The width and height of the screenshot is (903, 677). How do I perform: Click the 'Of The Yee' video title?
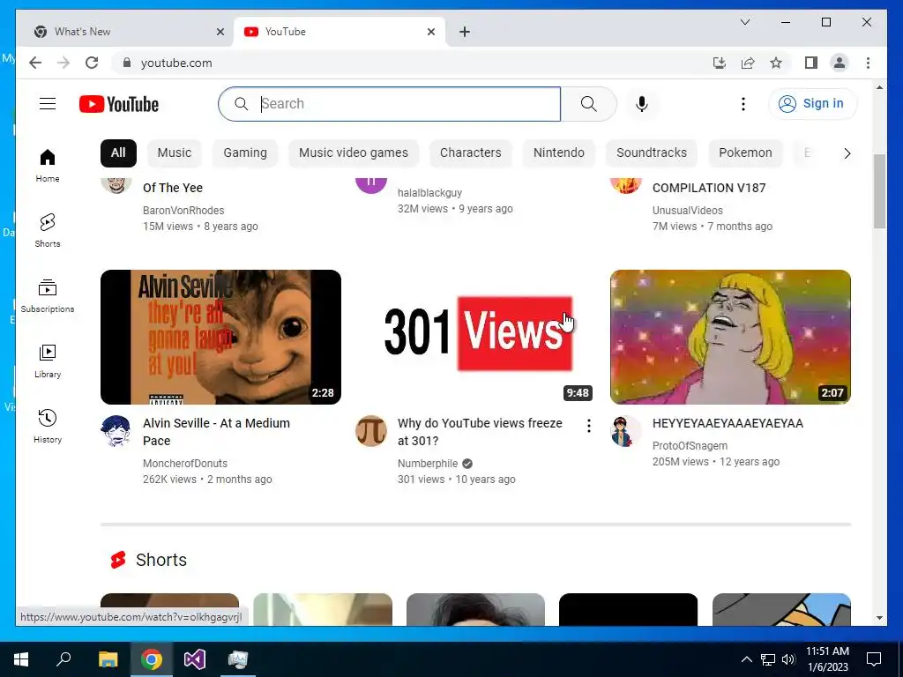coord(172,188)
